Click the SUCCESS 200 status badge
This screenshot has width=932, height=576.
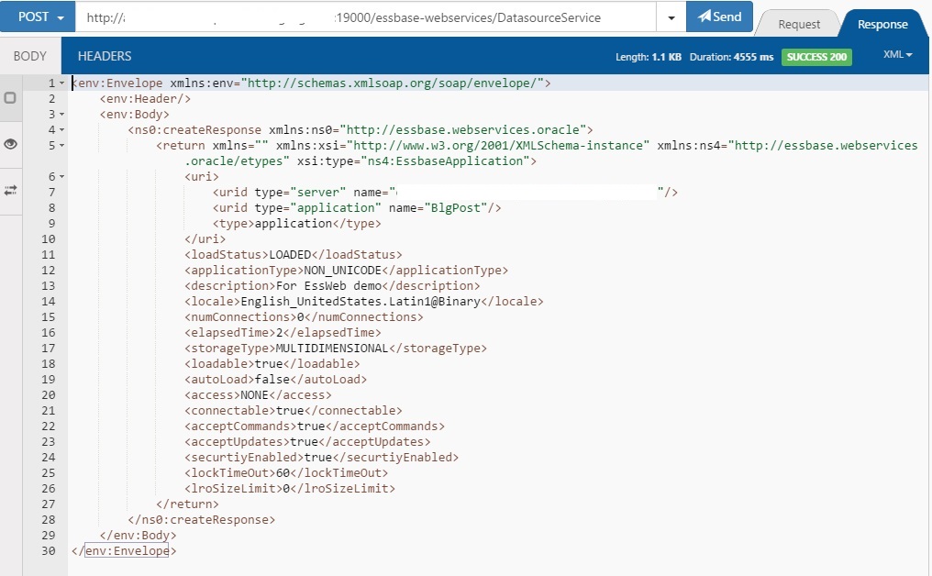click(x=815, y=56)
